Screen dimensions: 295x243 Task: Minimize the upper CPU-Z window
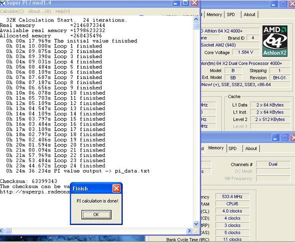point(273,4)
